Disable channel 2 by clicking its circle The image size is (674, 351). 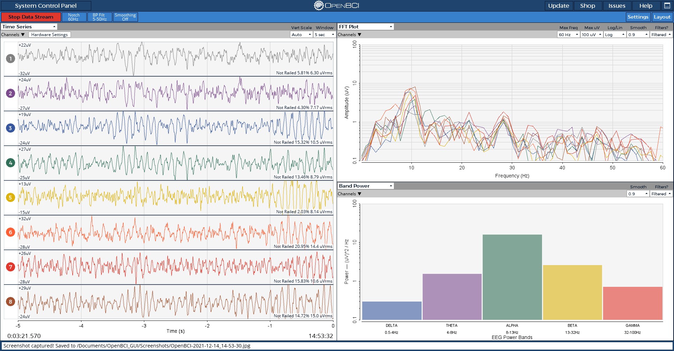coord(11,93)
